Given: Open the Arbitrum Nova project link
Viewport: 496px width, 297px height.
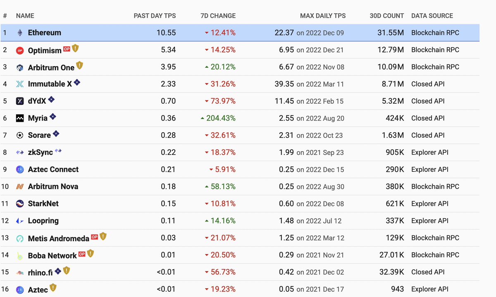Looking at the screenshot, I should 53,187.
